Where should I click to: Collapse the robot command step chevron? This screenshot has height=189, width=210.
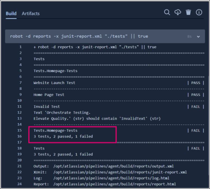click(x=198, y=36)
